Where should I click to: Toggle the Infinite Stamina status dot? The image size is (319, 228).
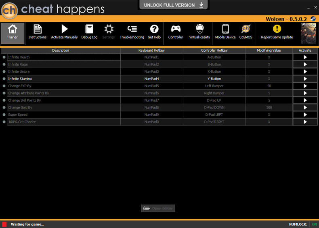4,79
